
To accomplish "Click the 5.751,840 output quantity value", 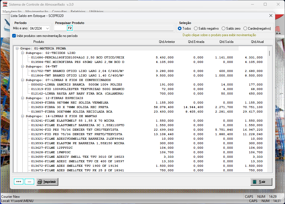I will click(224, 130).
